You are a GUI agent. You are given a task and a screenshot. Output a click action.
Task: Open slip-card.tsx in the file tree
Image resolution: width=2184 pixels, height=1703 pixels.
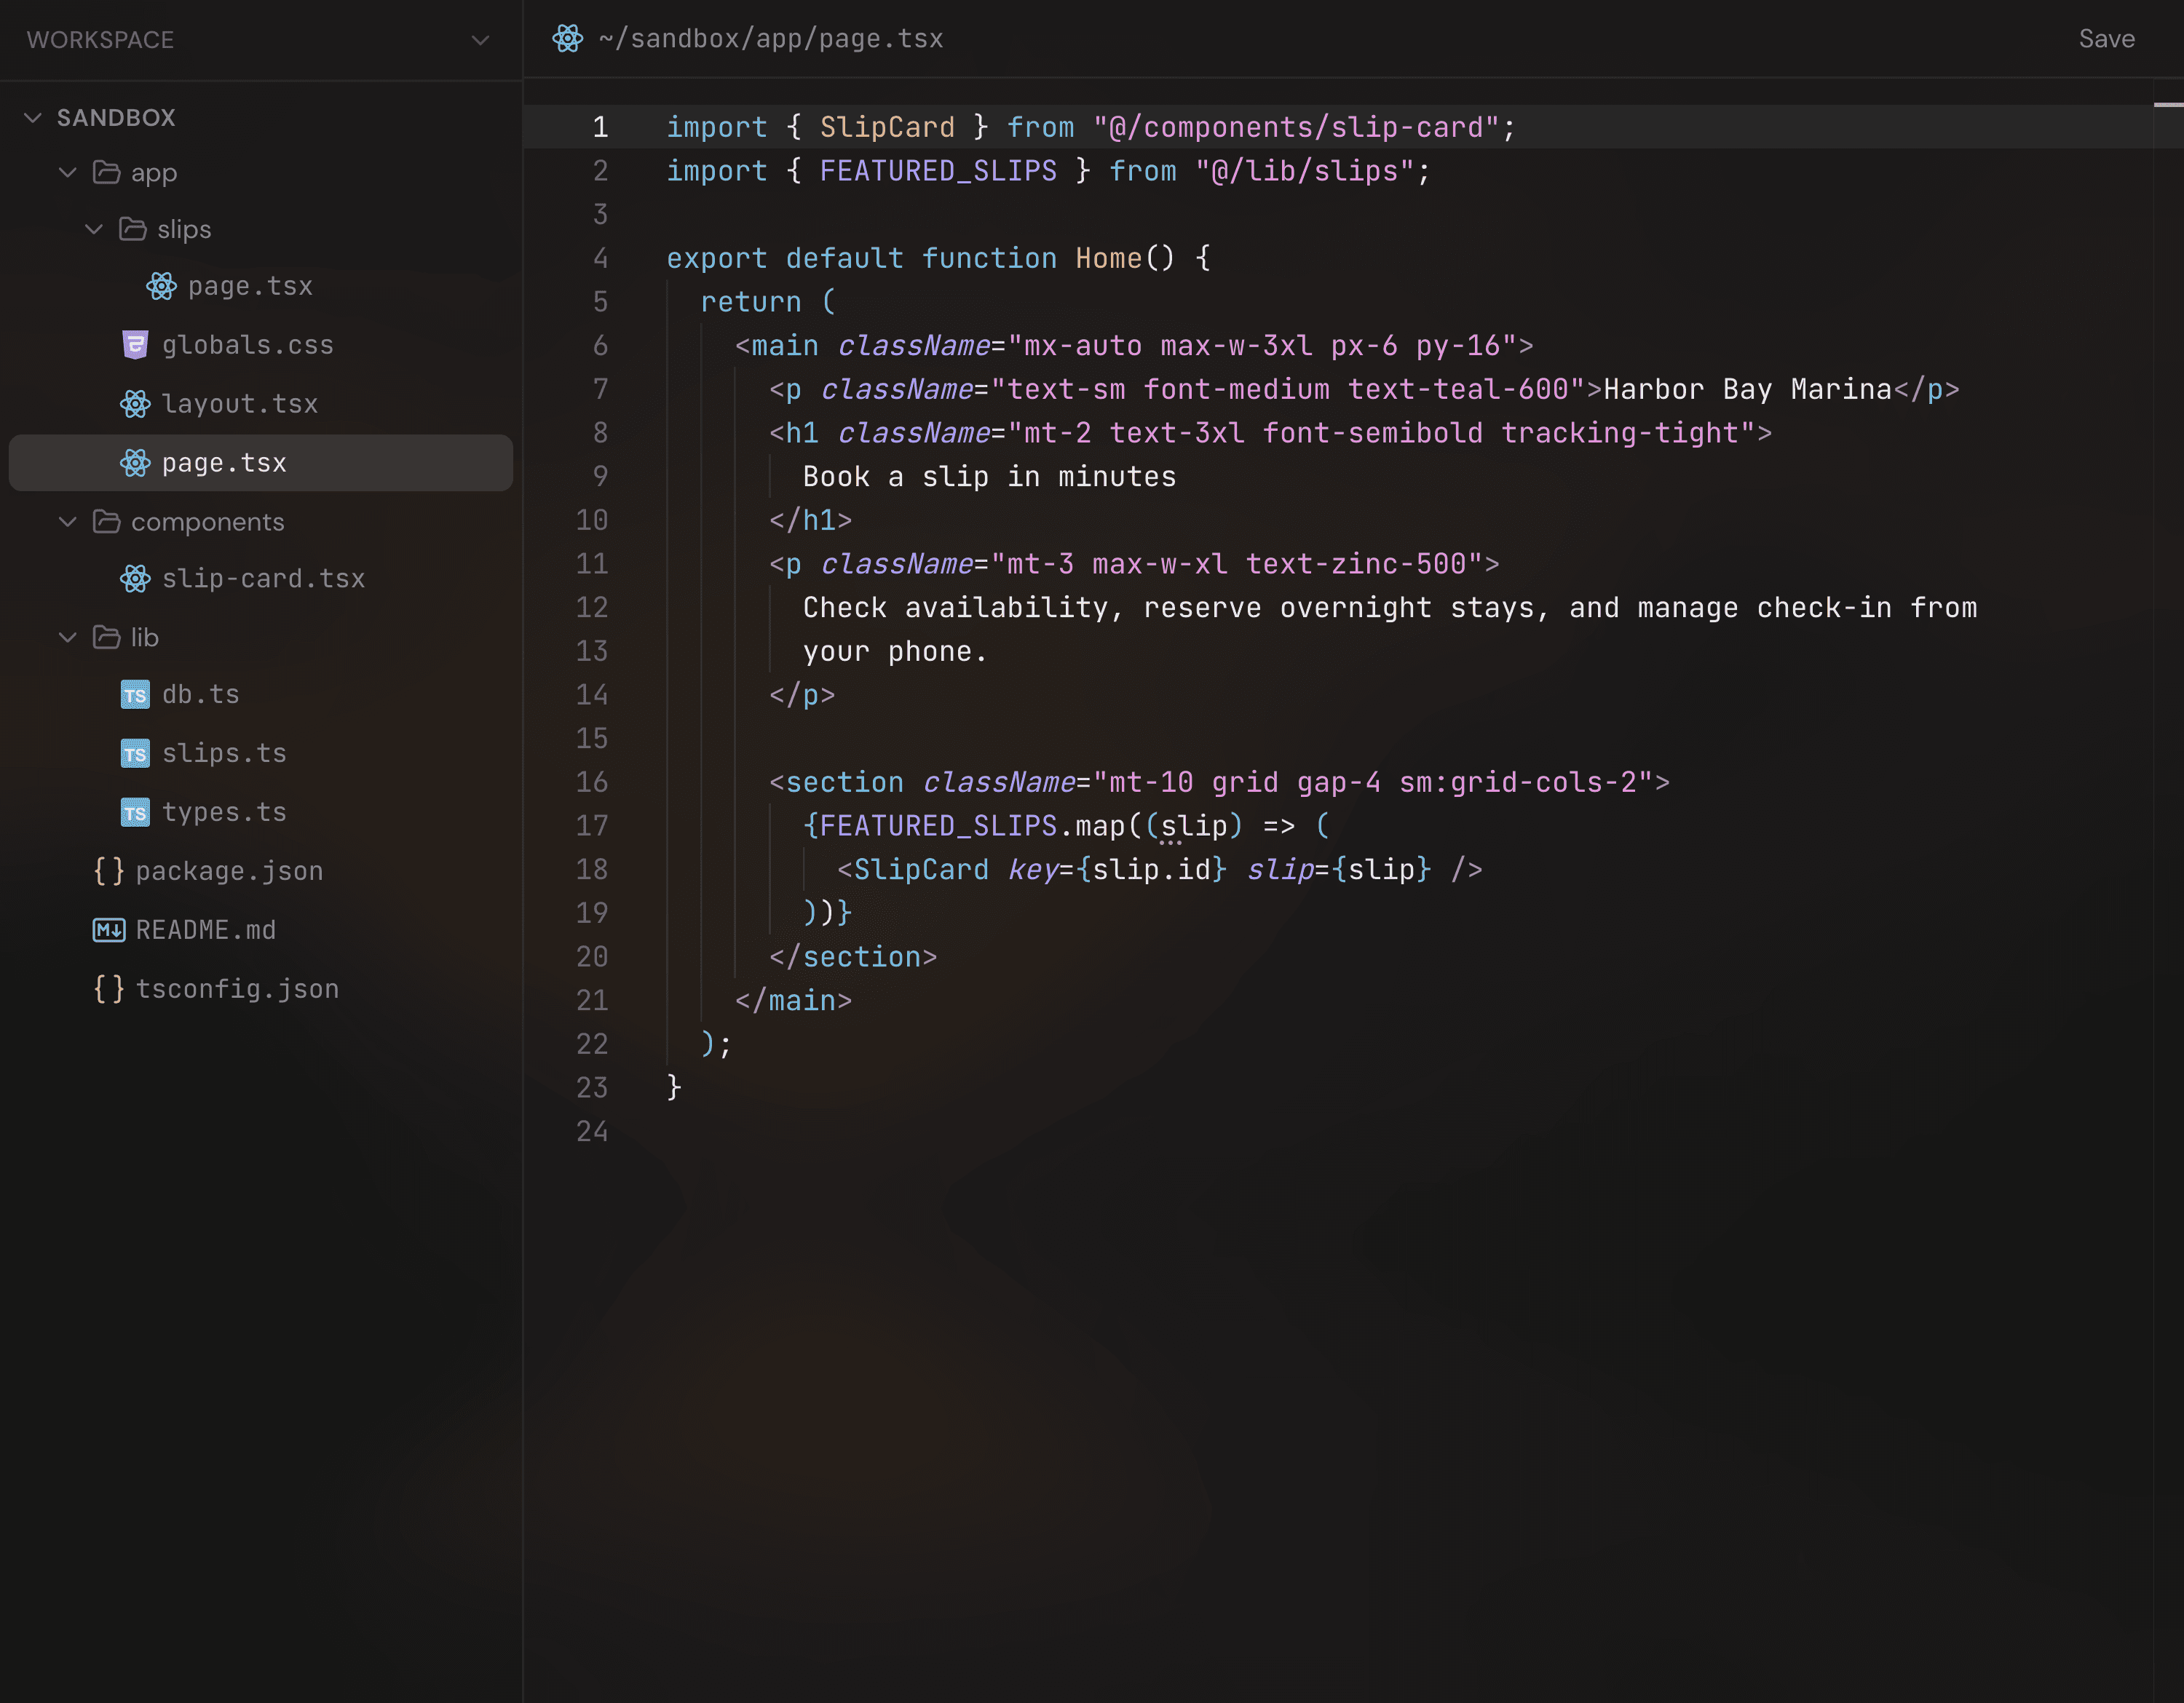261,579
